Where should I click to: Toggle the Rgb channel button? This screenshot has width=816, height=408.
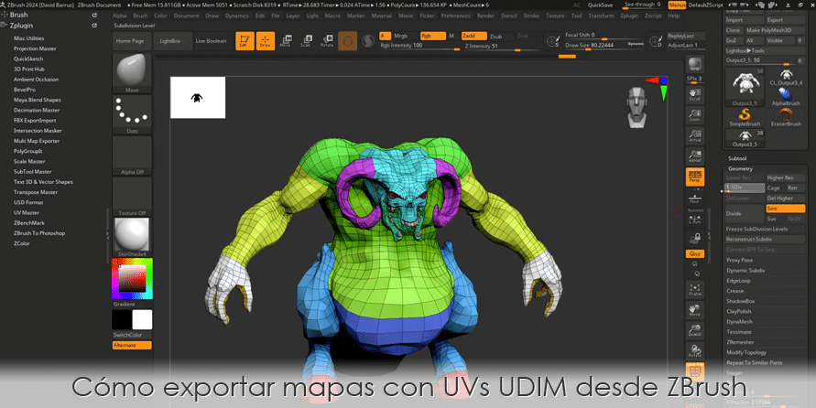[432, 36]
